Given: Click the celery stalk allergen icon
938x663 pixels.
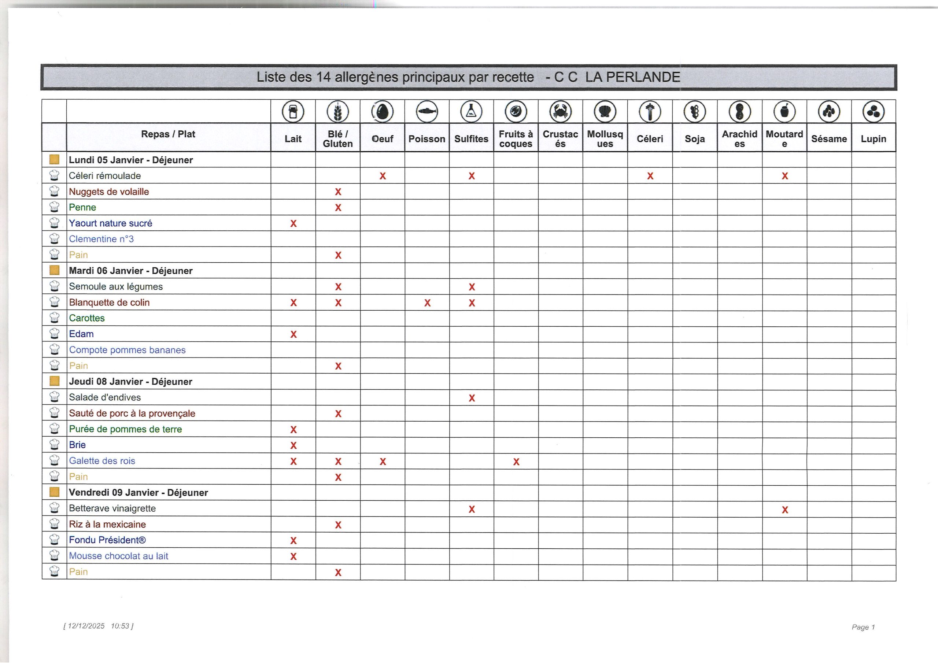Looking at the screenshot, I should pyautogui.click(x=650, y=111).
